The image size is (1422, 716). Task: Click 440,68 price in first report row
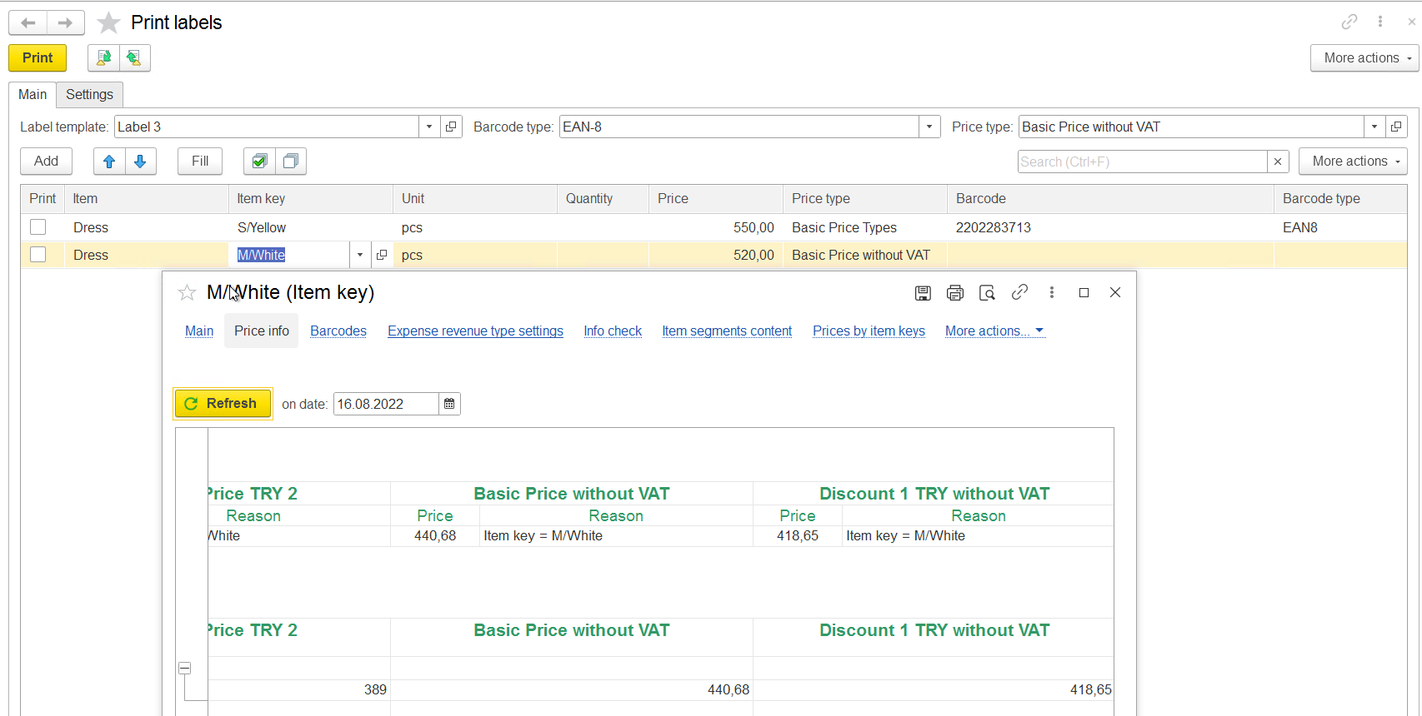[435, 536]
